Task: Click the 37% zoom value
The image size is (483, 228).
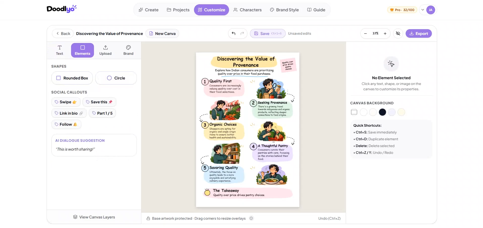Action: pos(375,33)
